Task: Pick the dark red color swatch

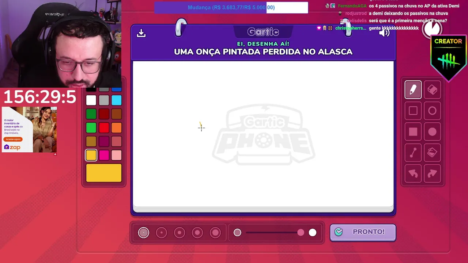Action: [x=104, y=114]
